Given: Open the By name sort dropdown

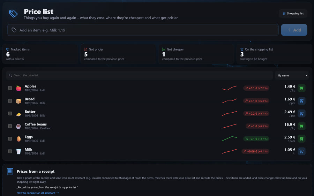Looking at the screenshot, I should click(292, 75).
